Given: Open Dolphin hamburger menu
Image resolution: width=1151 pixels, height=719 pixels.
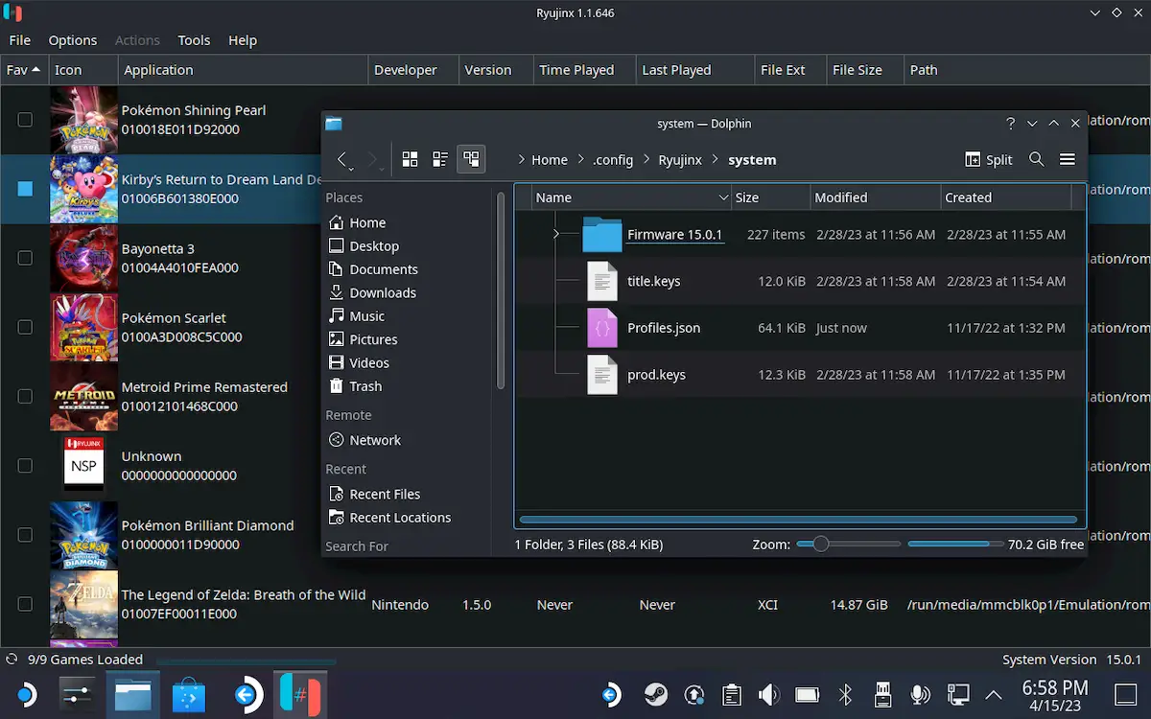Looking at the screenshot, I should 1068,159.
